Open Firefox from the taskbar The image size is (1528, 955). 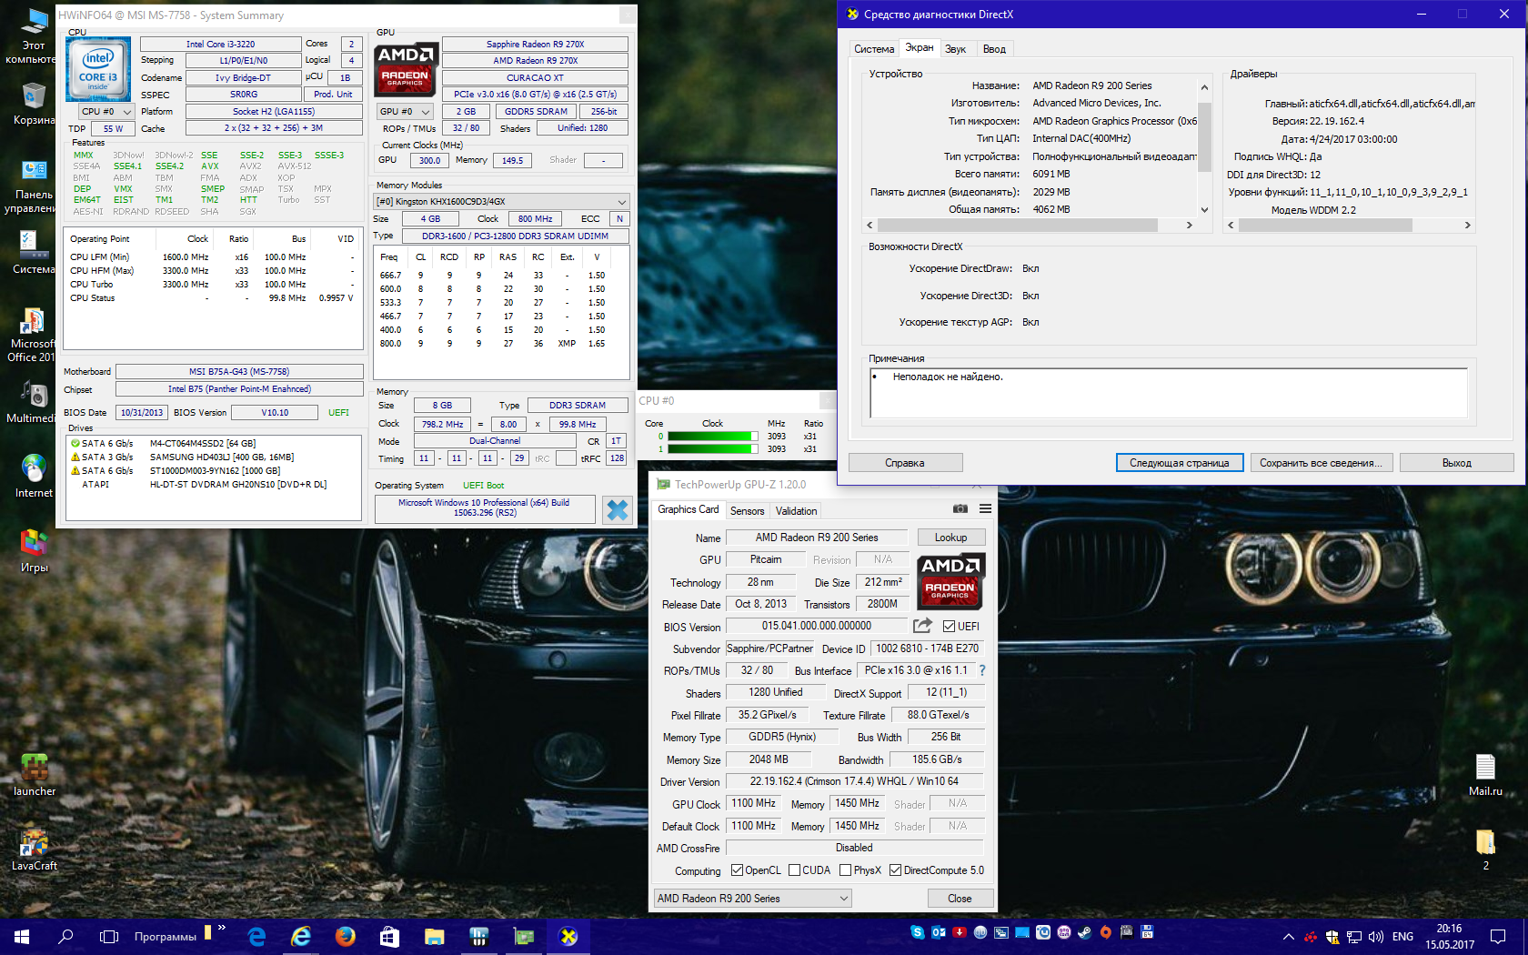(x=345, y=936)
